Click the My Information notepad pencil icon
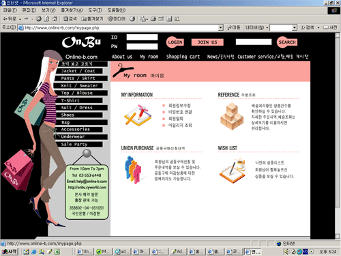Screen dimensions: 341x256 coord(138,115)
